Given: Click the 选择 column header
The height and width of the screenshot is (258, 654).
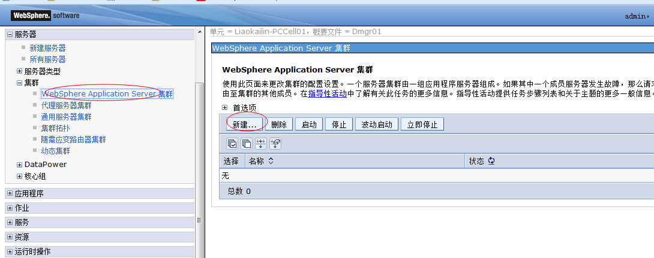Looking at the screenshot, I should coord(231,161).
